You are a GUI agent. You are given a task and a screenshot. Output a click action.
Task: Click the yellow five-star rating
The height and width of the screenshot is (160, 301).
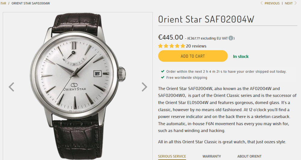pyautogui.click(x=172, y=46)
